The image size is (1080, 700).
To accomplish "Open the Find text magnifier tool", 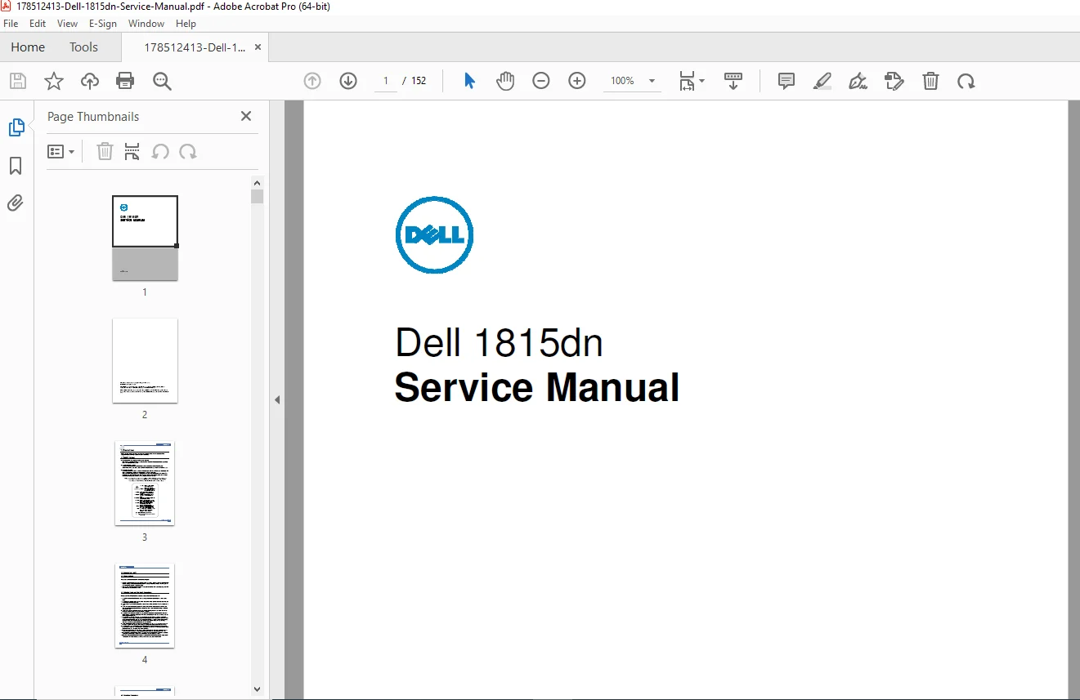I will pyautogui.click(x=162, y=81).
